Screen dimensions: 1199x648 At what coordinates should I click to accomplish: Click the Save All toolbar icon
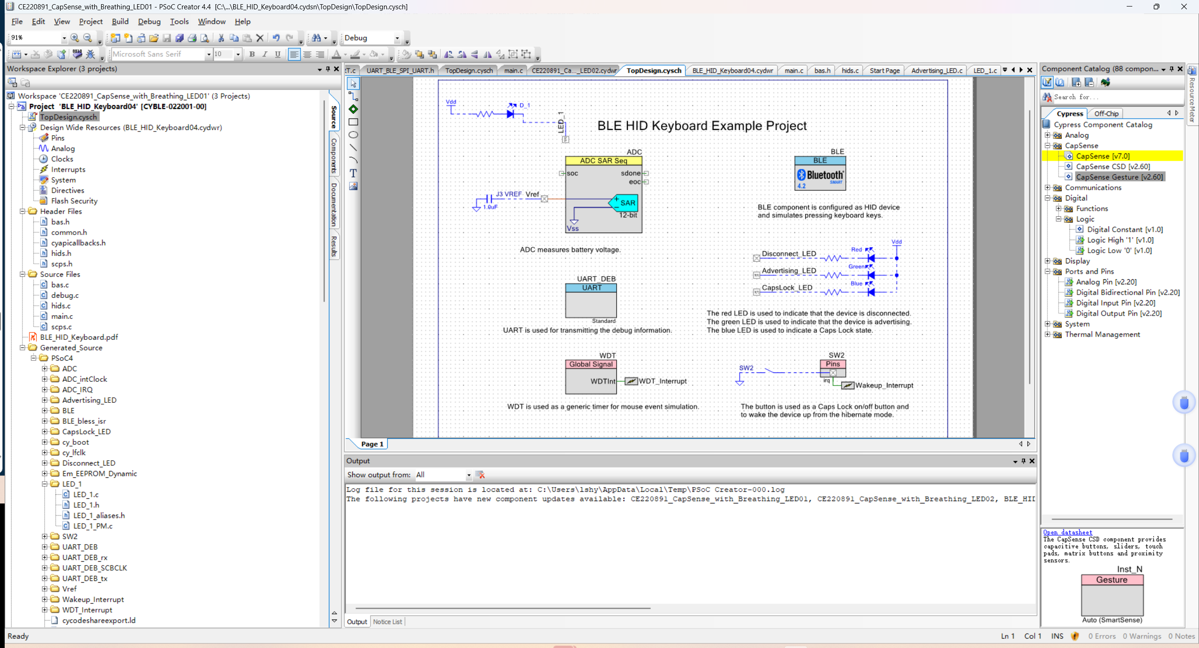coord(180,38)
